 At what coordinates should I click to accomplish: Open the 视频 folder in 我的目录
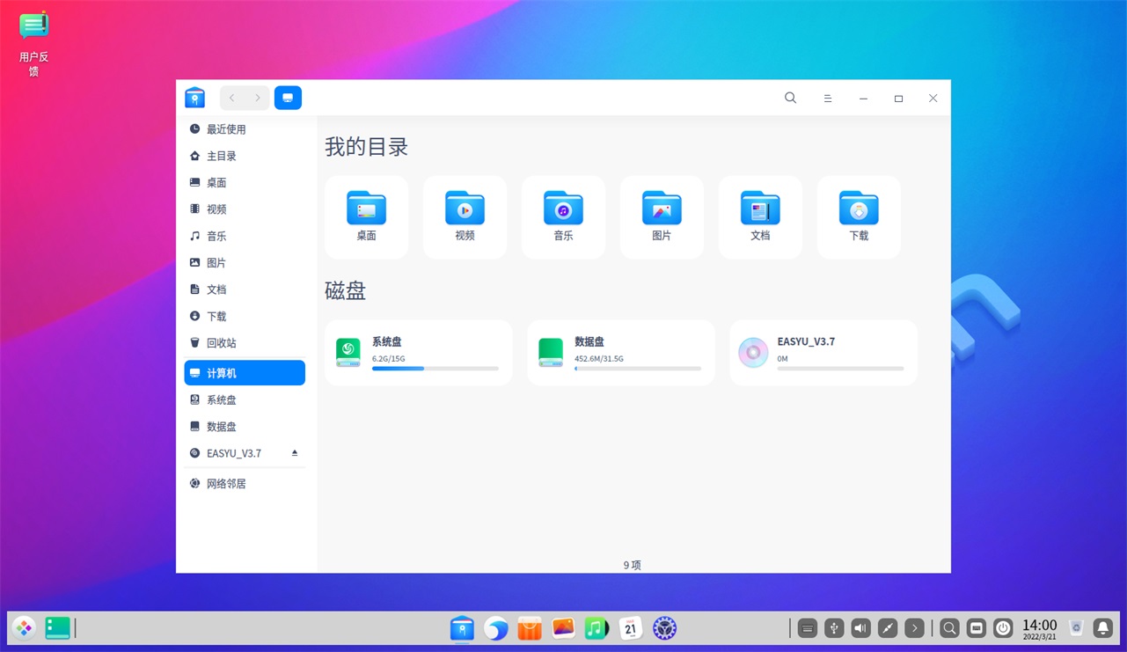point(465,216)
